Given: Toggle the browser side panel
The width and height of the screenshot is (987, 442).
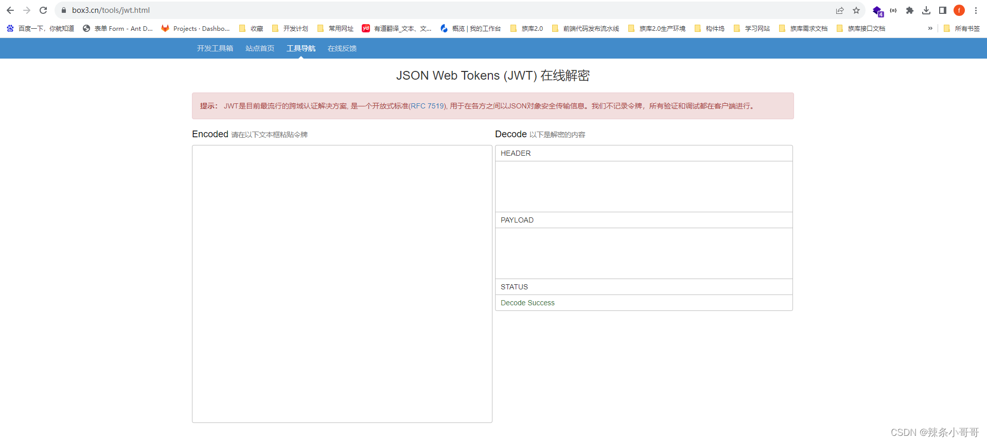Looking at the screenshot, I should pyautogui.click(x=943, y=10).
